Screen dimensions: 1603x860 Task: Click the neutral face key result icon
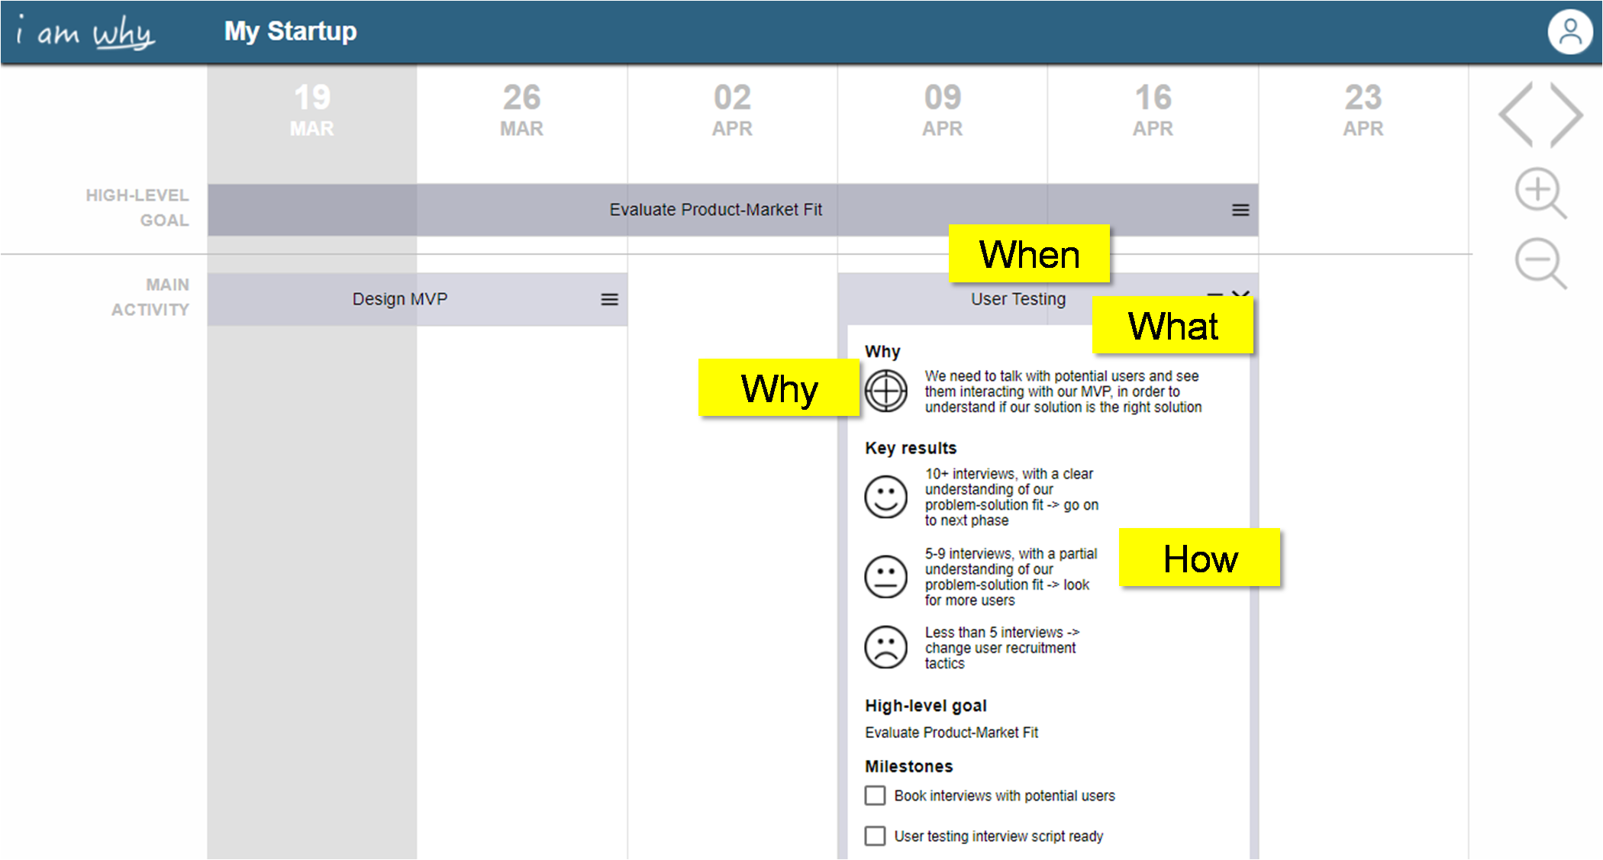(887, 574)
